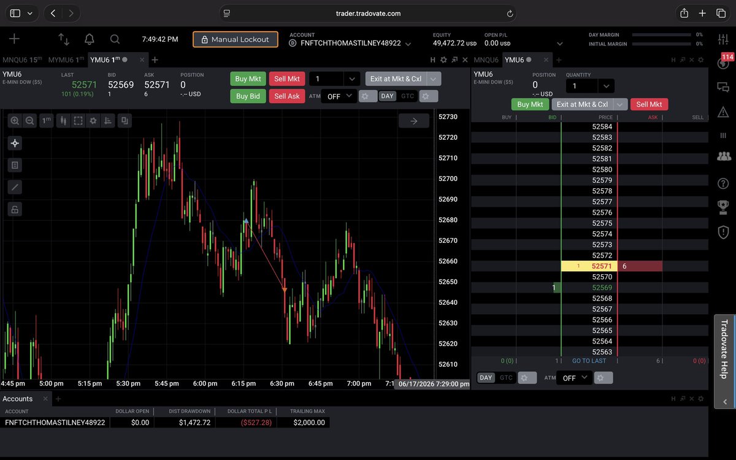Expand DOM Exit at Mkt & Cxl arrow
The height and width of the screenshot is (460, 736).
click(621, 104)
